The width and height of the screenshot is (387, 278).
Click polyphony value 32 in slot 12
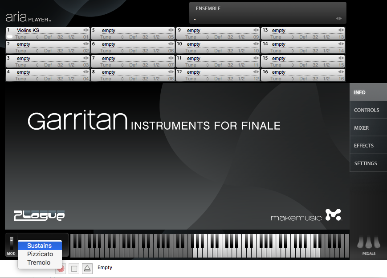click(x=230, y=79)
